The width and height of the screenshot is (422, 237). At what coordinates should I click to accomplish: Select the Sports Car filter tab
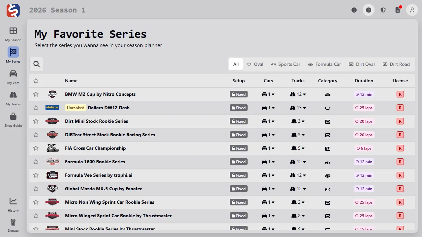(286, 64)
